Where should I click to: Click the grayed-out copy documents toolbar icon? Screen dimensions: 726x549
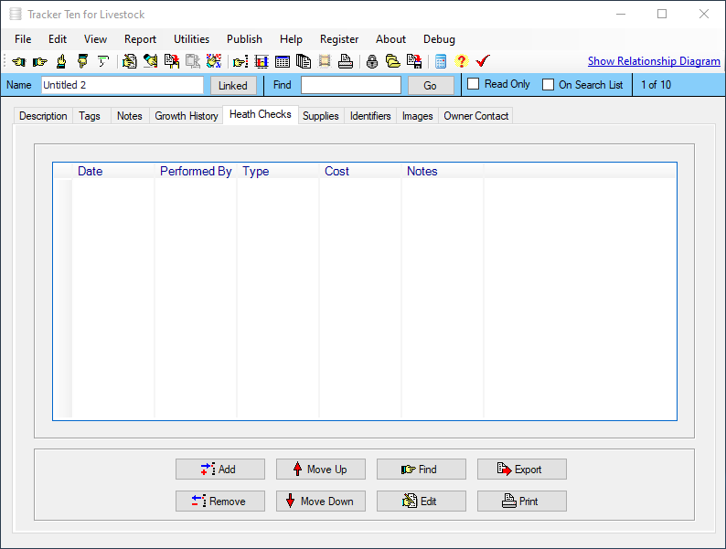(193, 61)
